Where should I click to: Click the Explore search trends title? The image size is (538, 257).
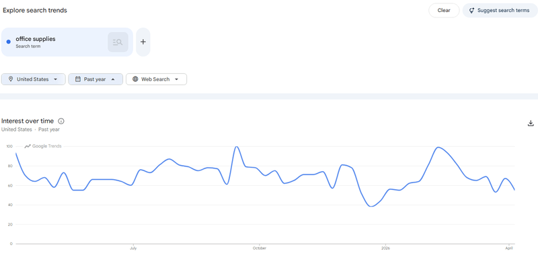point(35,10)
